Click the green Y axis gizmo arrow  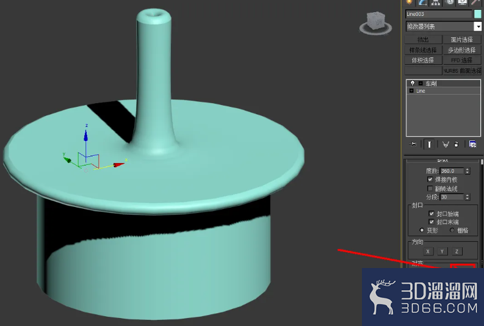click(67, 159)
